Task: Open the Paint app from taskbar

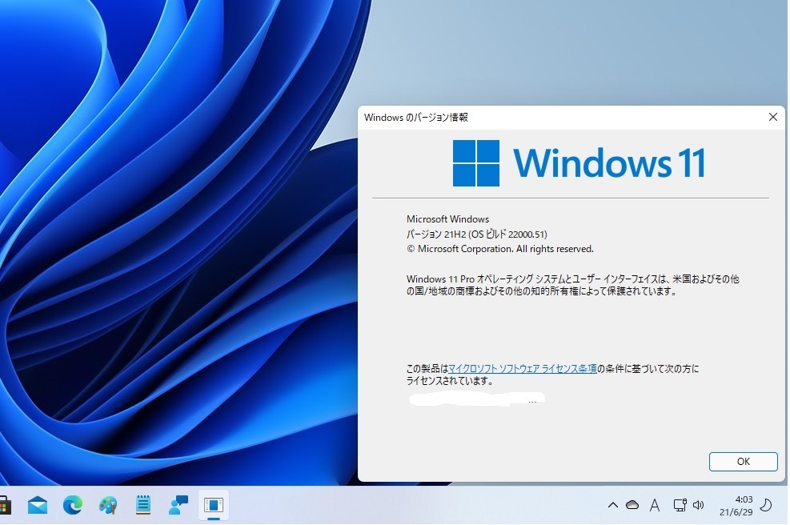Action: [x=108, y=505]
